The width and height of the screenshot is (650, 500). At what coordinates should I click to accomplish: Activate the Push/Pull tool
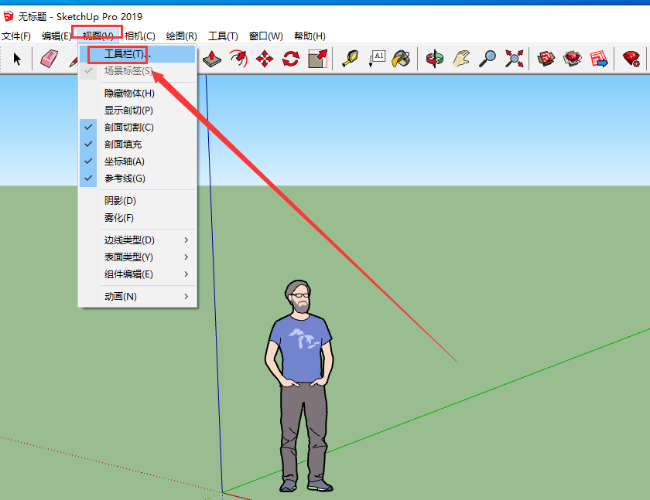coord(214,59)
